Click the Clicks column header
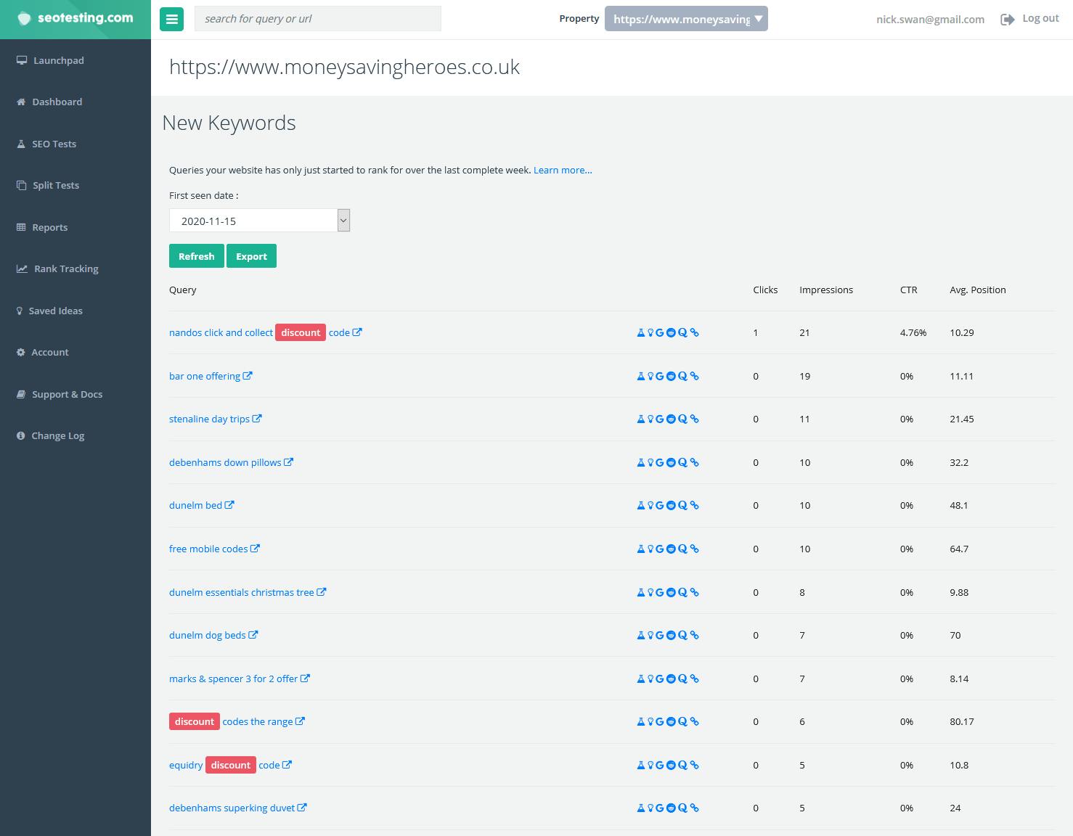The height and width of the screenshot is (836, 1073). (765, 290)
